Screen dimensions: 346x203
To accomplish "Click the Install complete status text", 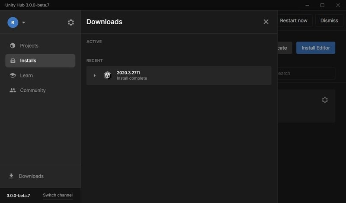I will (132, 78).
